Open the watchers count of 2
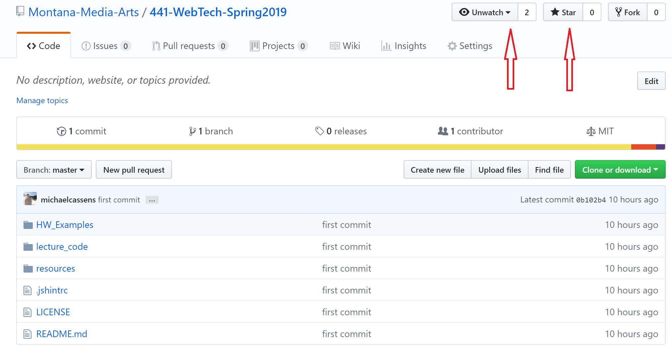 527,12
